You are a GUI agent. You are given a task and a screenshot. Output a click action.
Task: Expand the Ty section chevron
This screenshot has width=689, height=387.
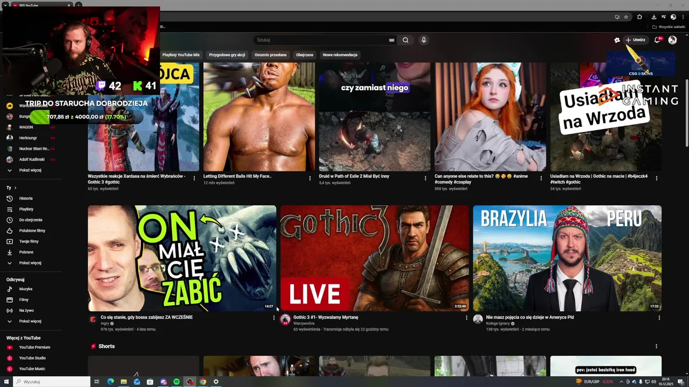pyautogui.click(x=15, y=188)
